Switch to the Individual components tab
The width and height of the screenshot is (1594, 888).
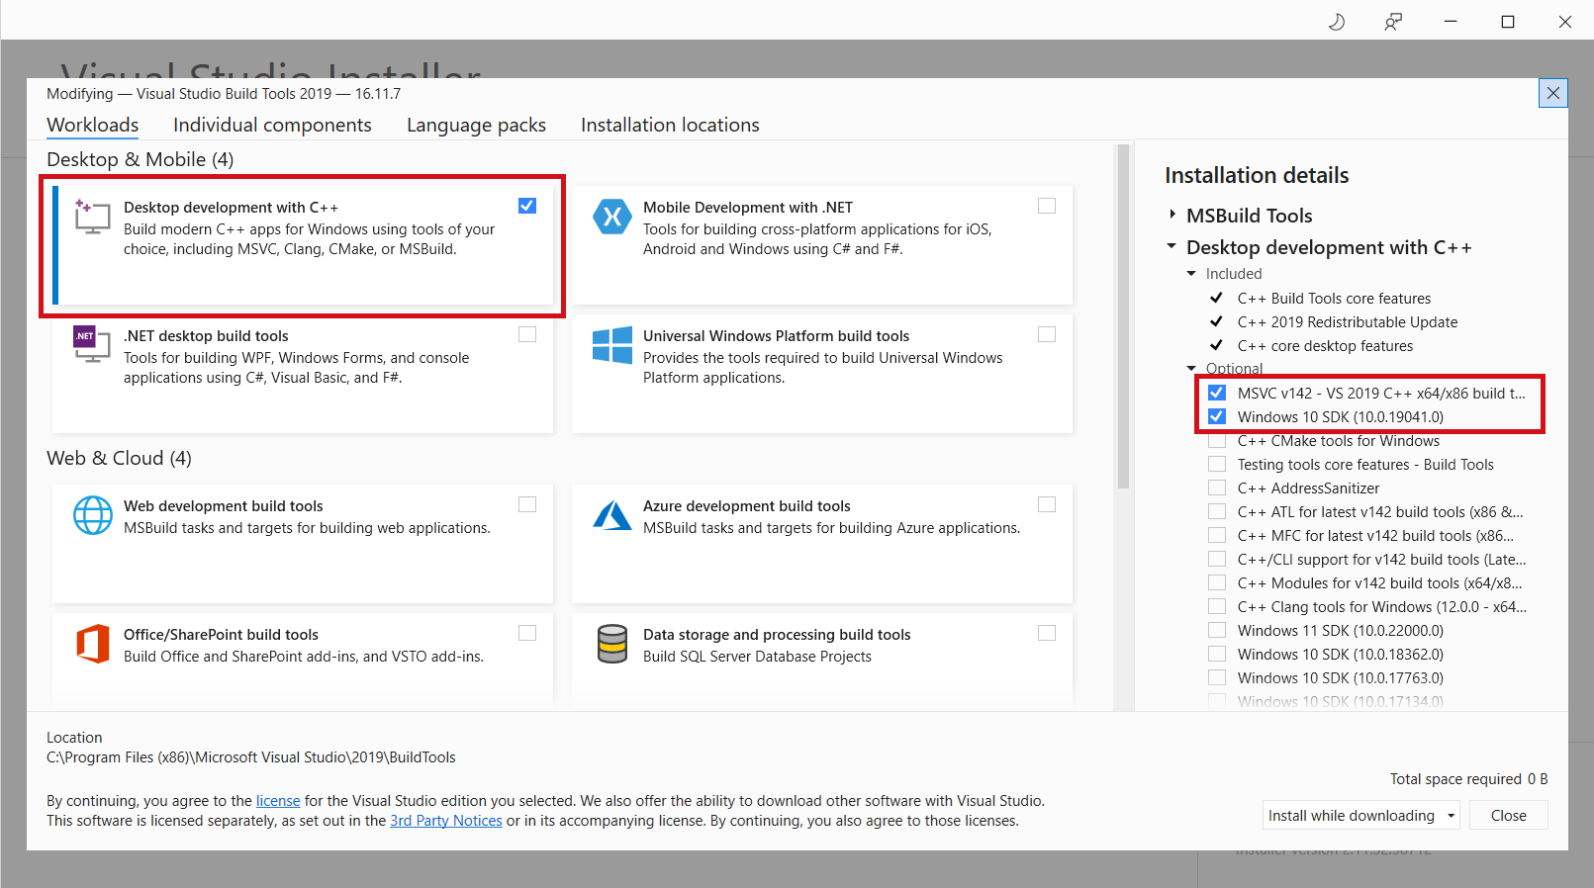click(x=272, y=125)
